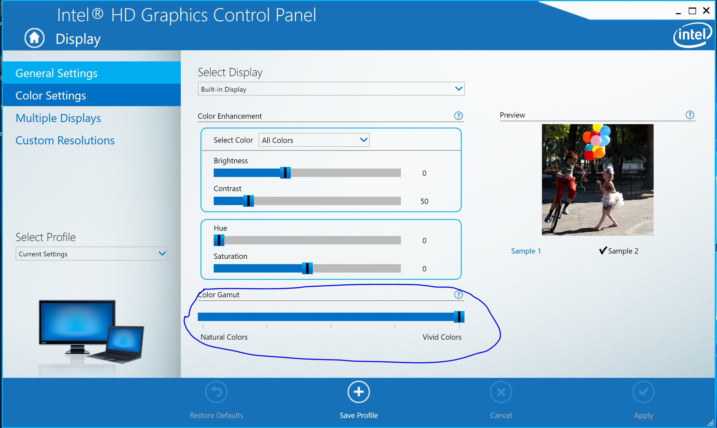Close the Intel HD Graphics Control Panel

(706, 11)
